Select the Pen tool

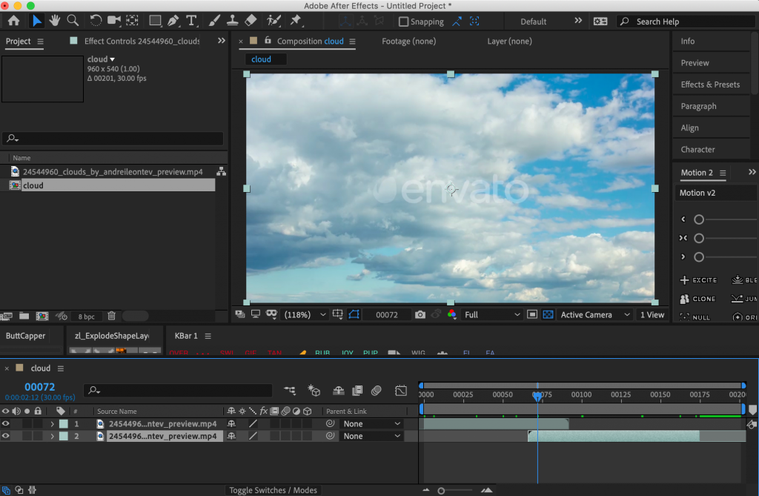coord(173,21)
